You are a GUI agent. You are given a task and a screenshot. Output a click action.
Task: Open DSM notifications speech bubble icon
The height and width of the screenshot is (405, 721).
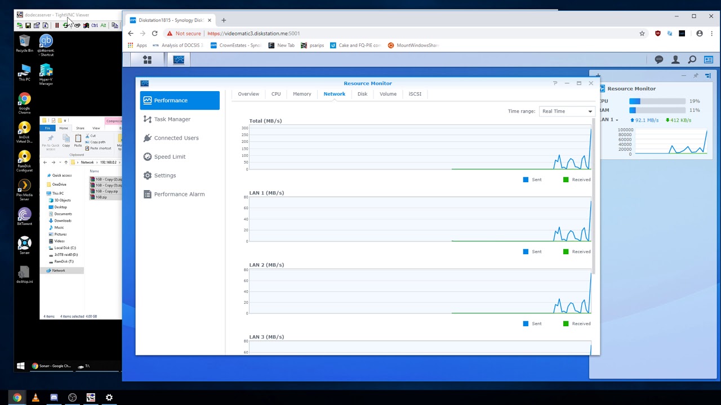coord(659,60)
